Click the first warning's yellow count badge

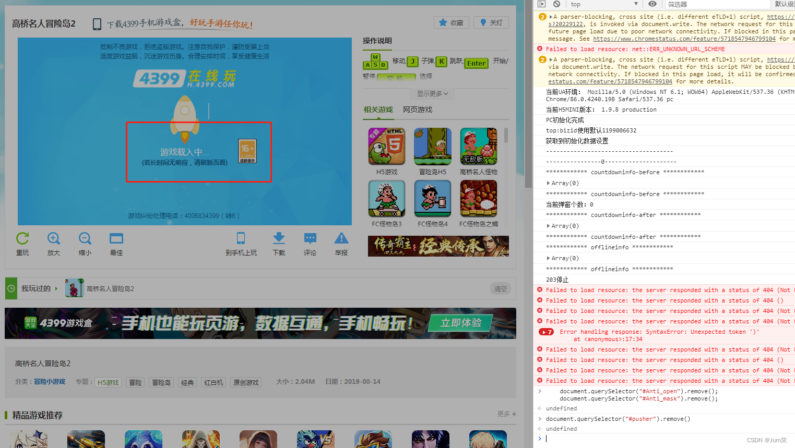point(542,17)
